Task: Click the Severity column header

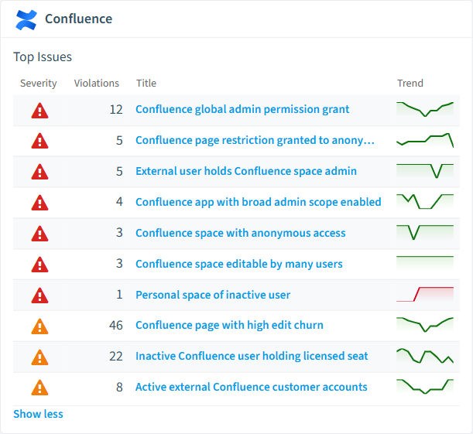Action: 38,84
